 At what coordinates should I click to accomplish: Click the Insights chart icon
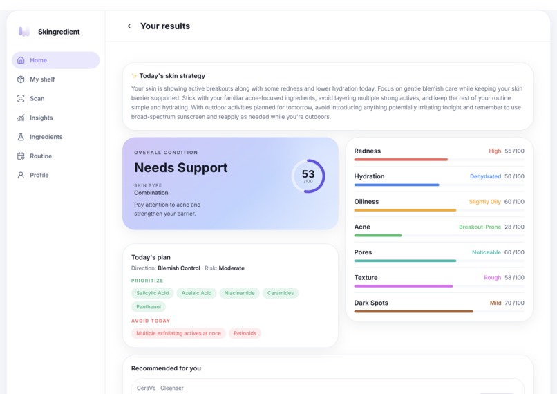coord(21,118)
